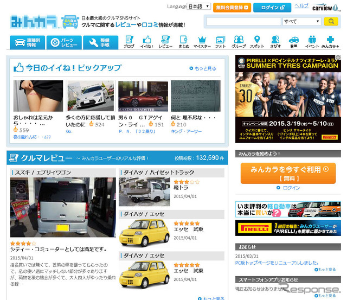Click thumbs-up icon beside 559 count
Image resolution: width=347 pixels, height=300 pixels.
(x=16, y=129)
